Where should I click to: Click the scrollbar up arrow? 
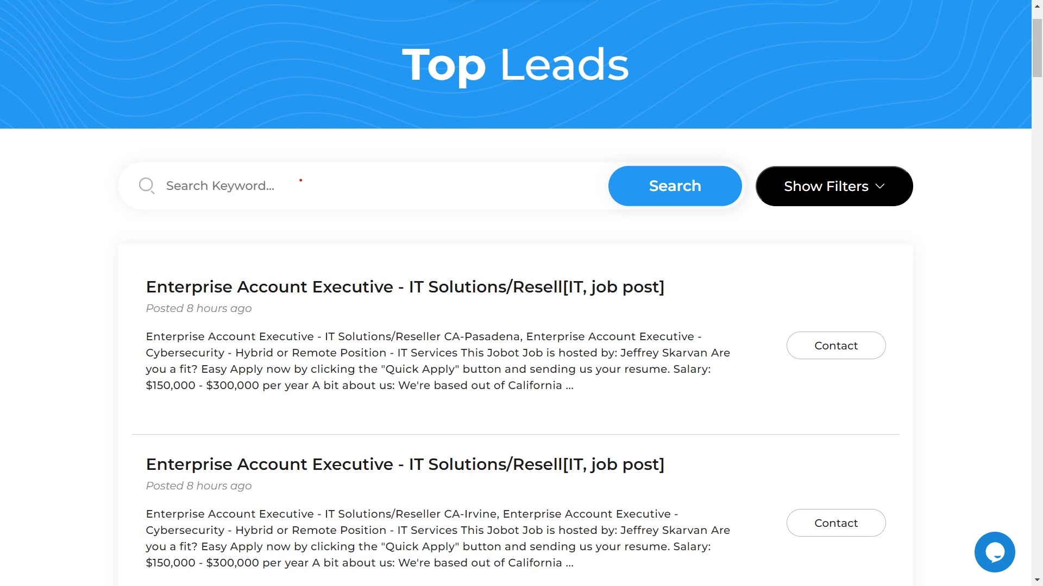click(1037, 4)
